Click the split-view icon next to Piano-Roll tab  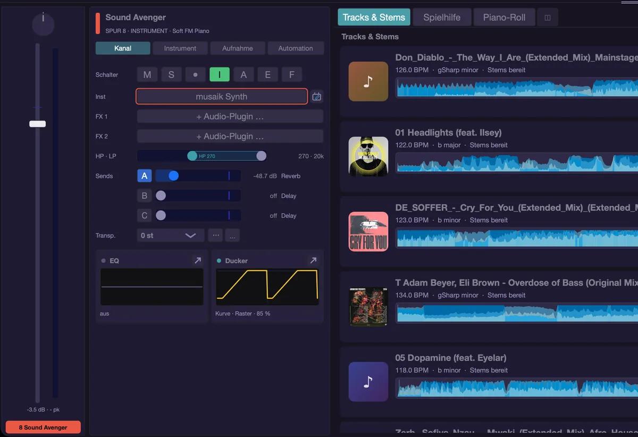548,18
